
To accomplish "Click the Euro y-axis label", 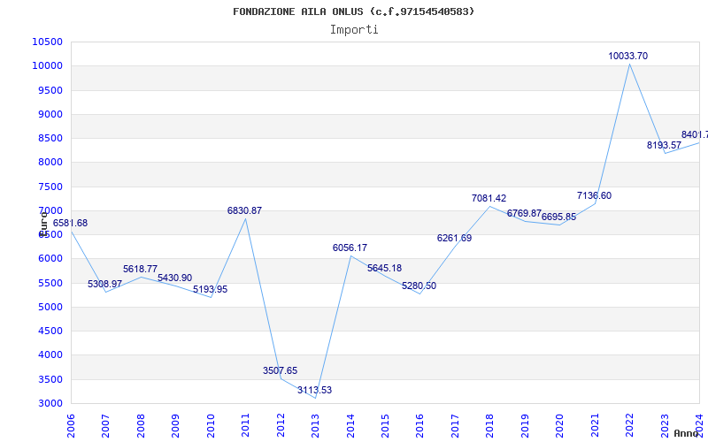I will 43,225.
